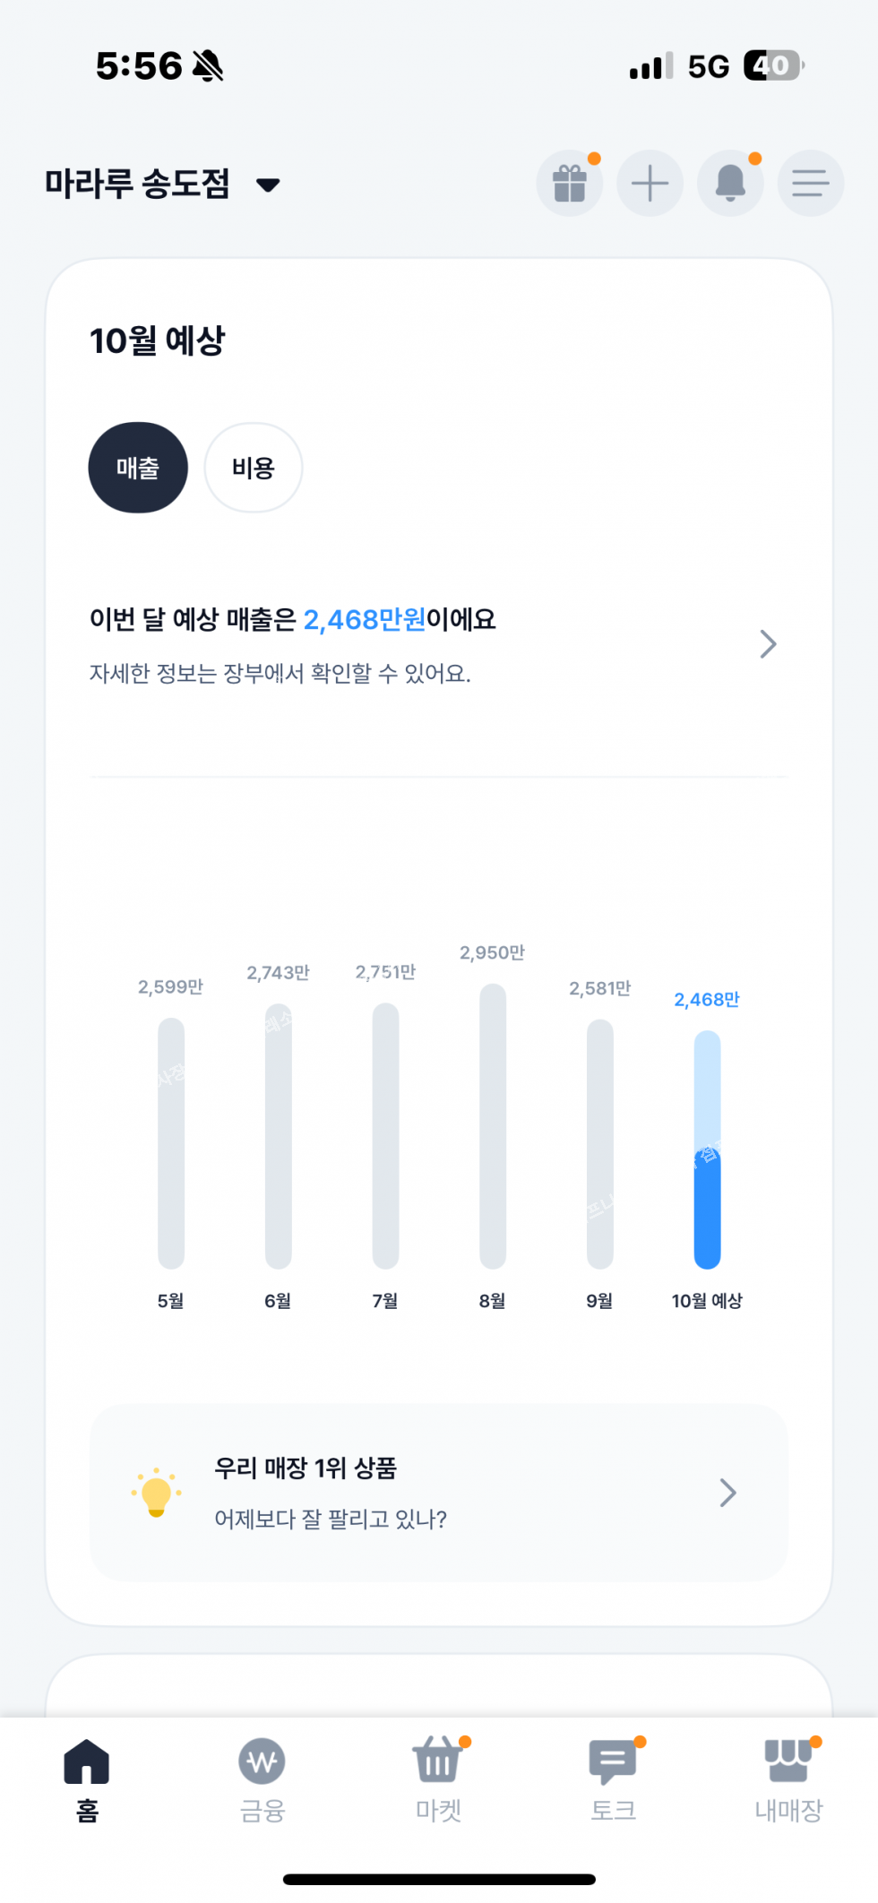
Task: Tap the 2,468만원 expected sales link
Action: click(365, 620)
